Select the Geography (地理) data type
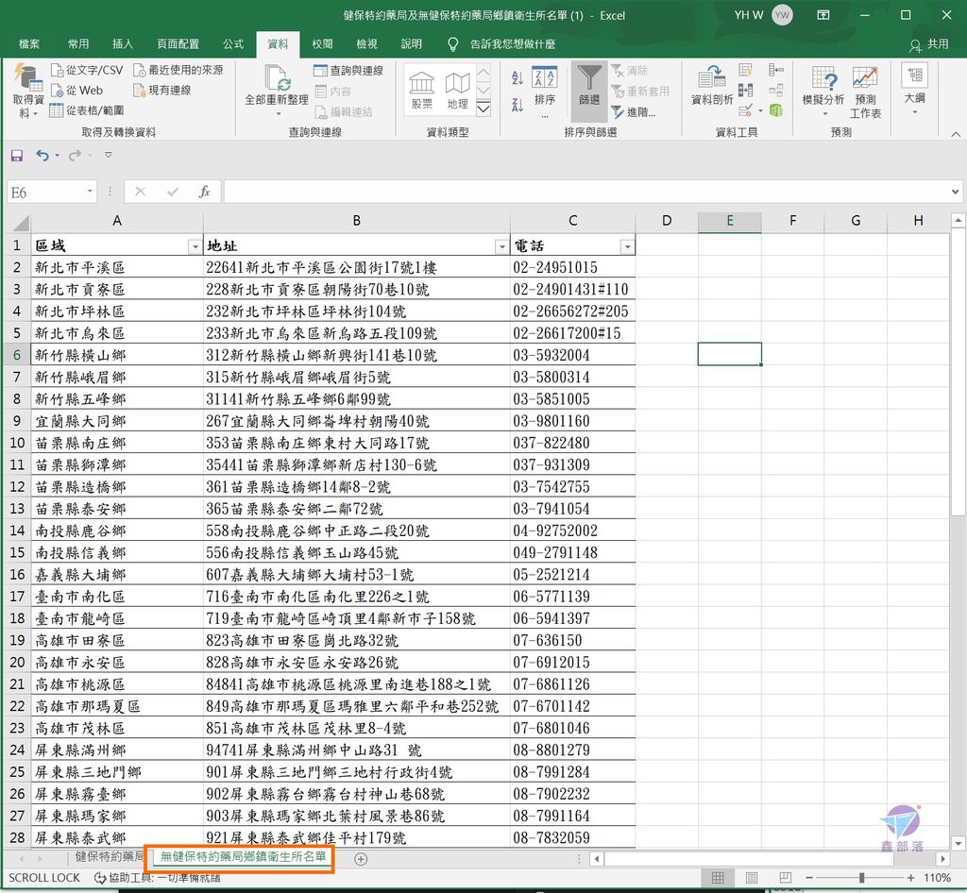 (458, 90)
